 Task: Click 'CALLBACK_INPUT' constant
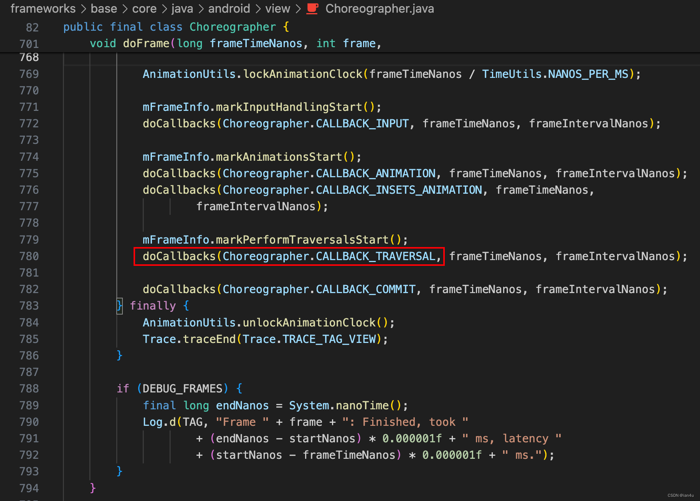(x=362, y=124)
